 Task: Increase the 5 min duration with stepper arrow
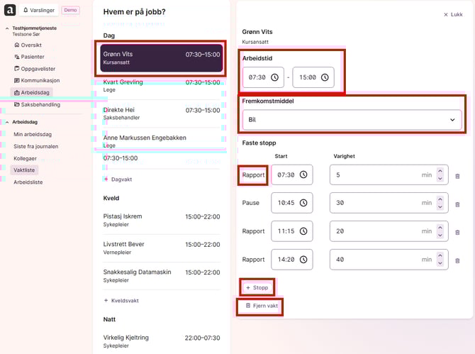(x=440, y=171)
